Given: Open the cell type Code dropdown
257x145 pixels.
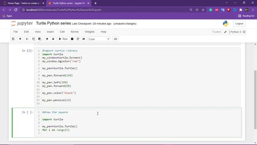Looking at the screenshot, I should [99, 39].
